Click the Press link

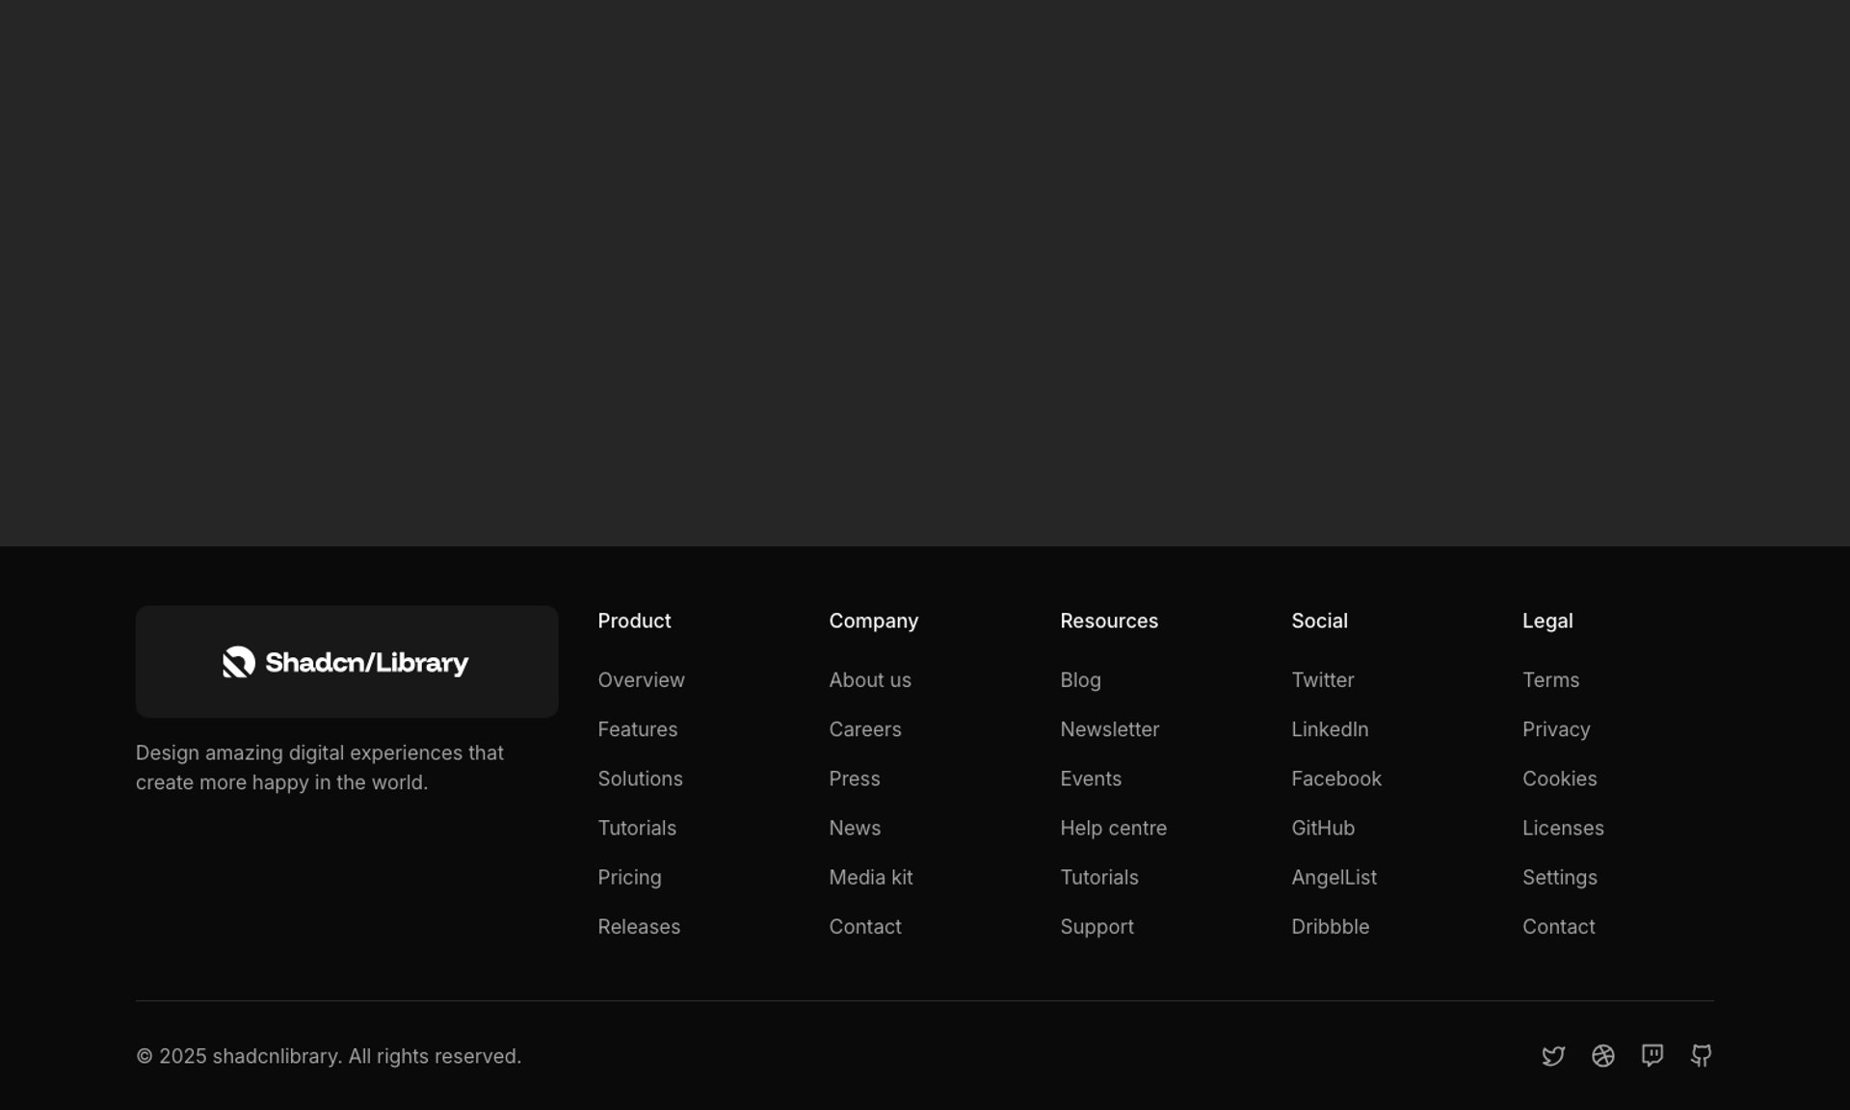click(855, 779)
